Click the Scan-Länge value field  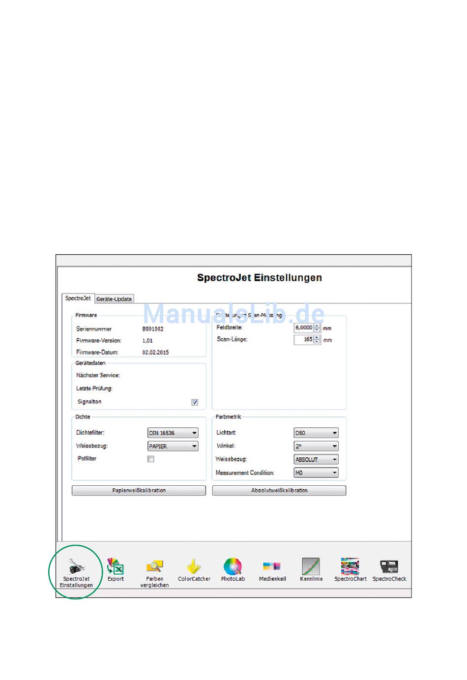pos(304,340)
